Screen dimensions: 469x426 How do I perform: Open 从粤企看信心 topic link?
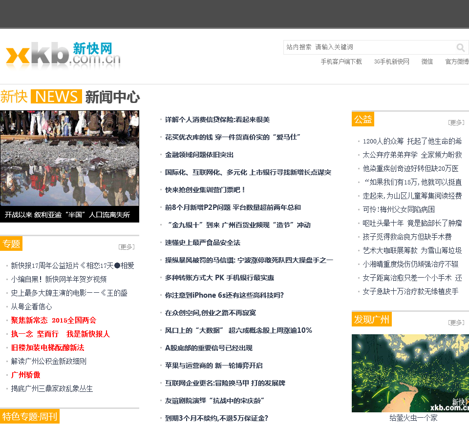31,307
